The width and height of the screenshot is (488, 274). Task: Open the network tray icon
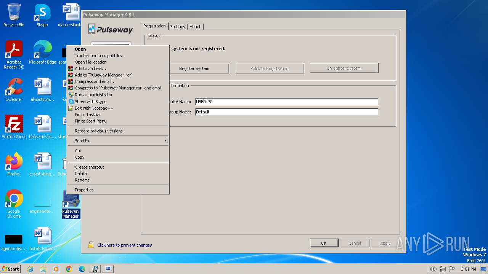click(443, 269)
